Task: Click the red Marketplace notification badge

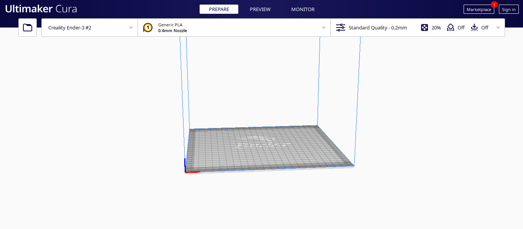Action: (x=494, y=5)
